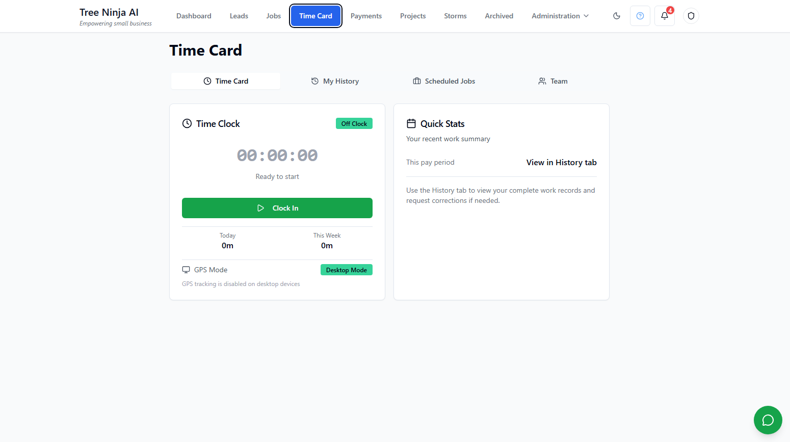This screenshot has height=442, width=790.
Task: Click the Tree Ninja AI logo
Action: (109, 13)
